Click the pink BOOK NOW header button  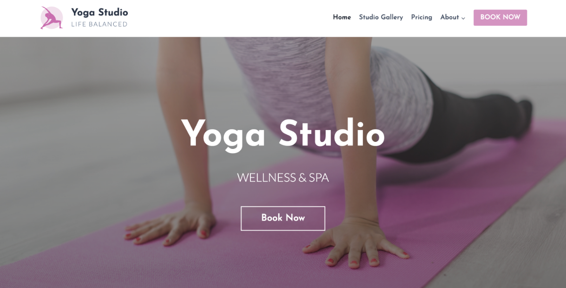click(x=500, y=17)
